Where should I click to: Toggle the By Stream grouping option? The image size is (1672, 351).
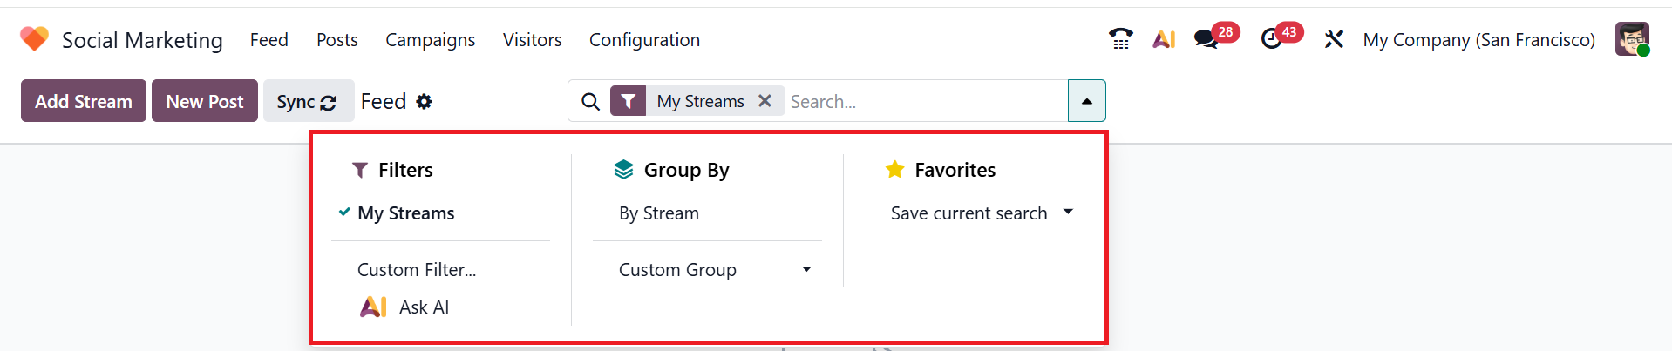[659, 213]
